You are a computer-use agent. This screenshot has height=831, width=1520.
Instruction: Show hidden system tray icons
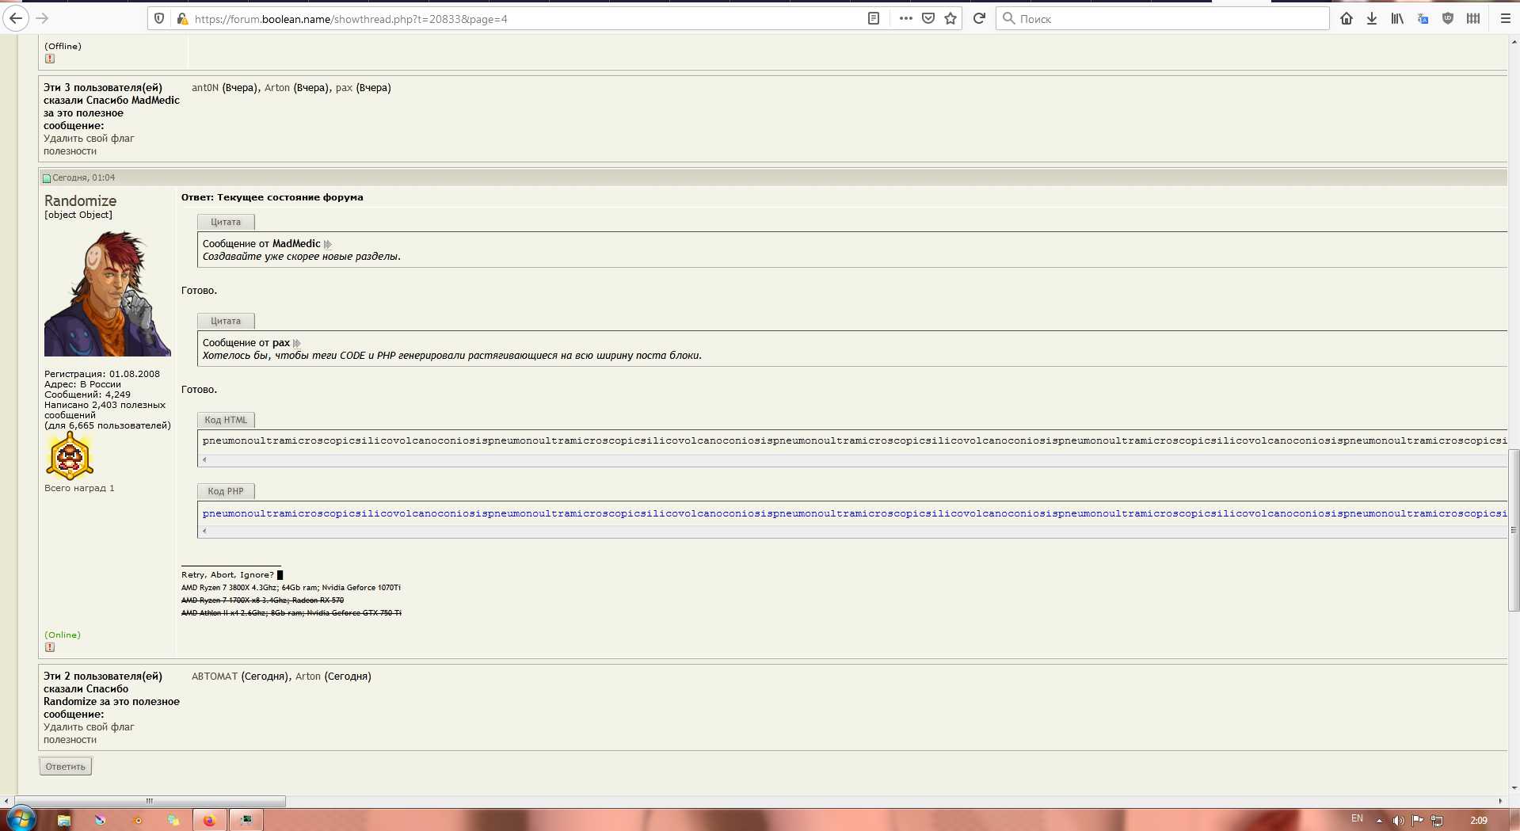(x=1379, y=821)
